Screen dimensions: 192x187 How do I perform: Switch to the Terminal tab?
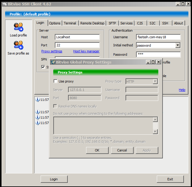point(70,23)
